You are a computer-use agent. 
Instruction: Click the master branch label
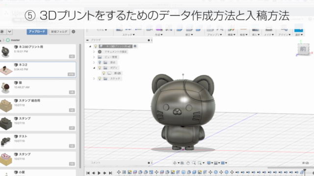pos(15,40)
